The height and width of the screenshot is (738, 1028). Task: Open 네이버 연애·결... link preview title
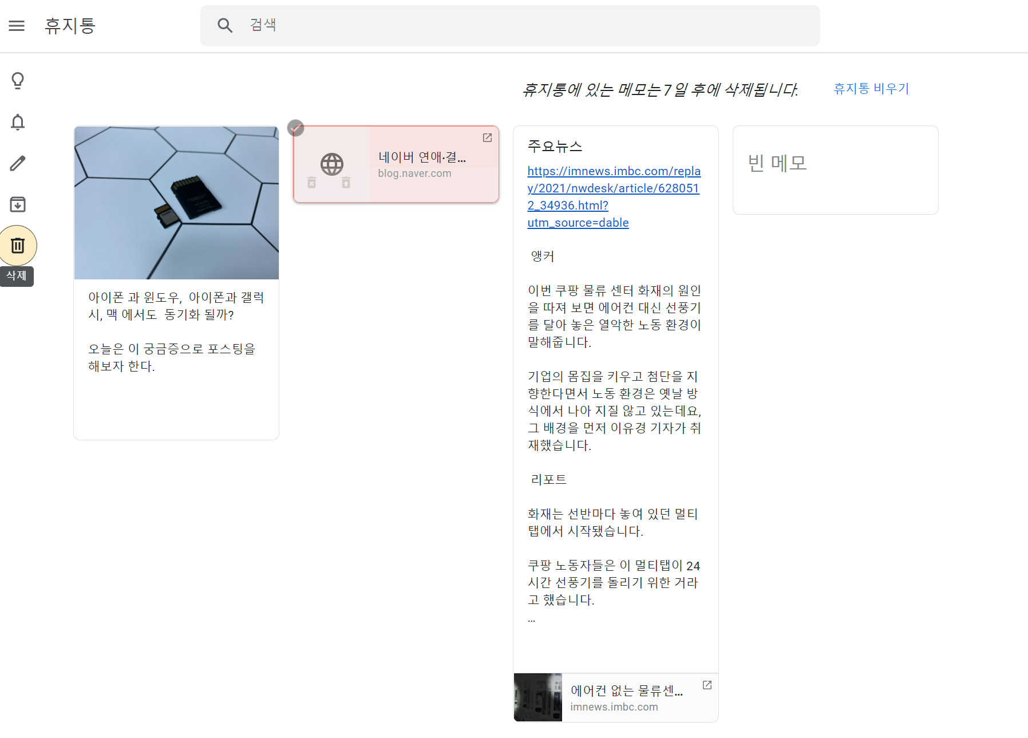(x=422, y=157)
